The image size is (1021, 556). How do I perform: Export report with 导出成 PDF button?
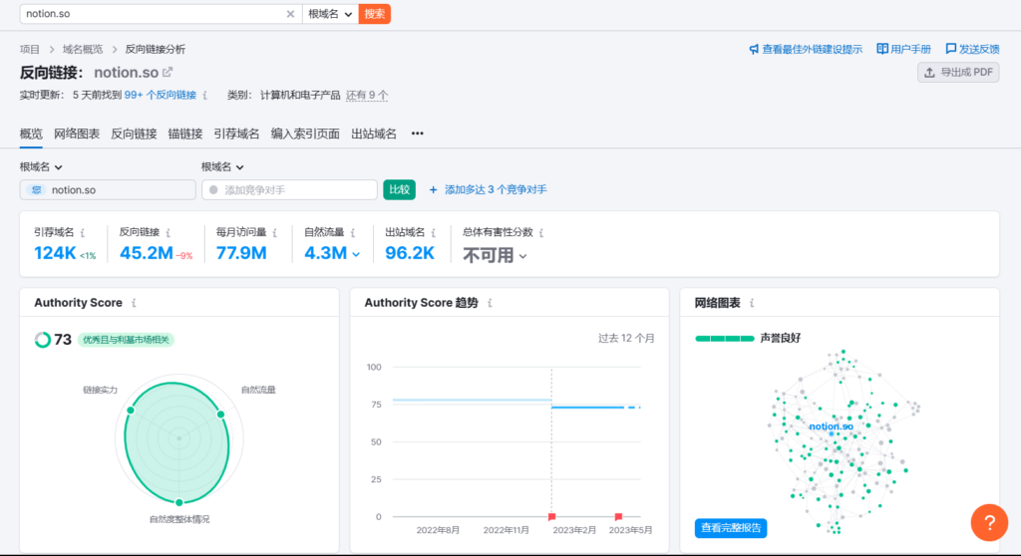point(958,73)
